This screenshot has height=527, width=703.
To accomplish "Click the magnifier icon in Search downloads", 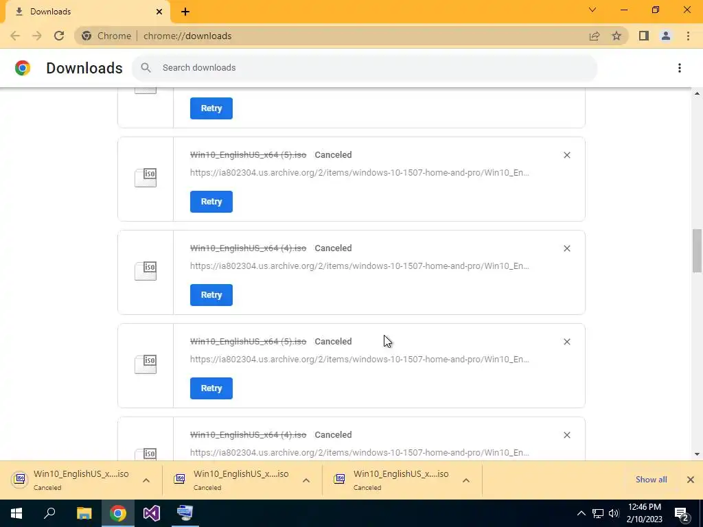I will [x=146, y=68].
